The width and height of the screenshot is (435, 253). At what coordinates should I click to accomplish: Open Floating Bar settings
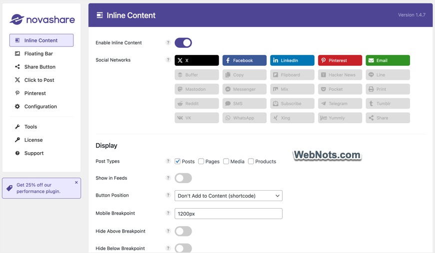[x=38, y=53]
